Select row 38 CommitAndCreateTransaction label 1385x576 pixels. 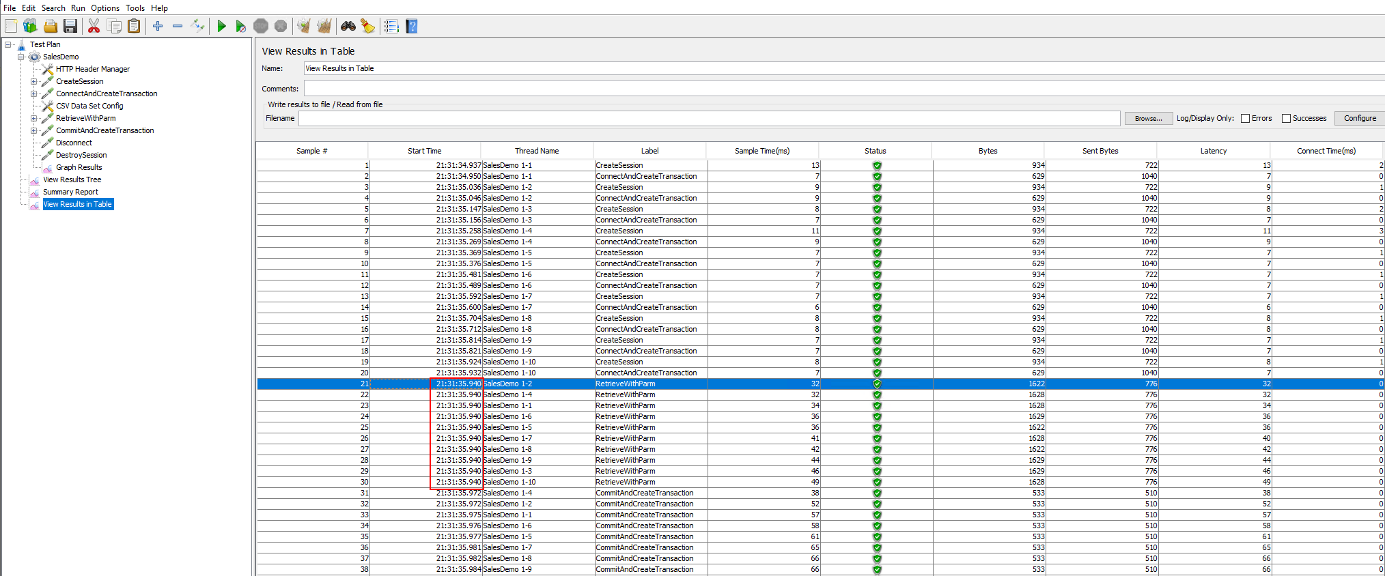pos(645,569)
